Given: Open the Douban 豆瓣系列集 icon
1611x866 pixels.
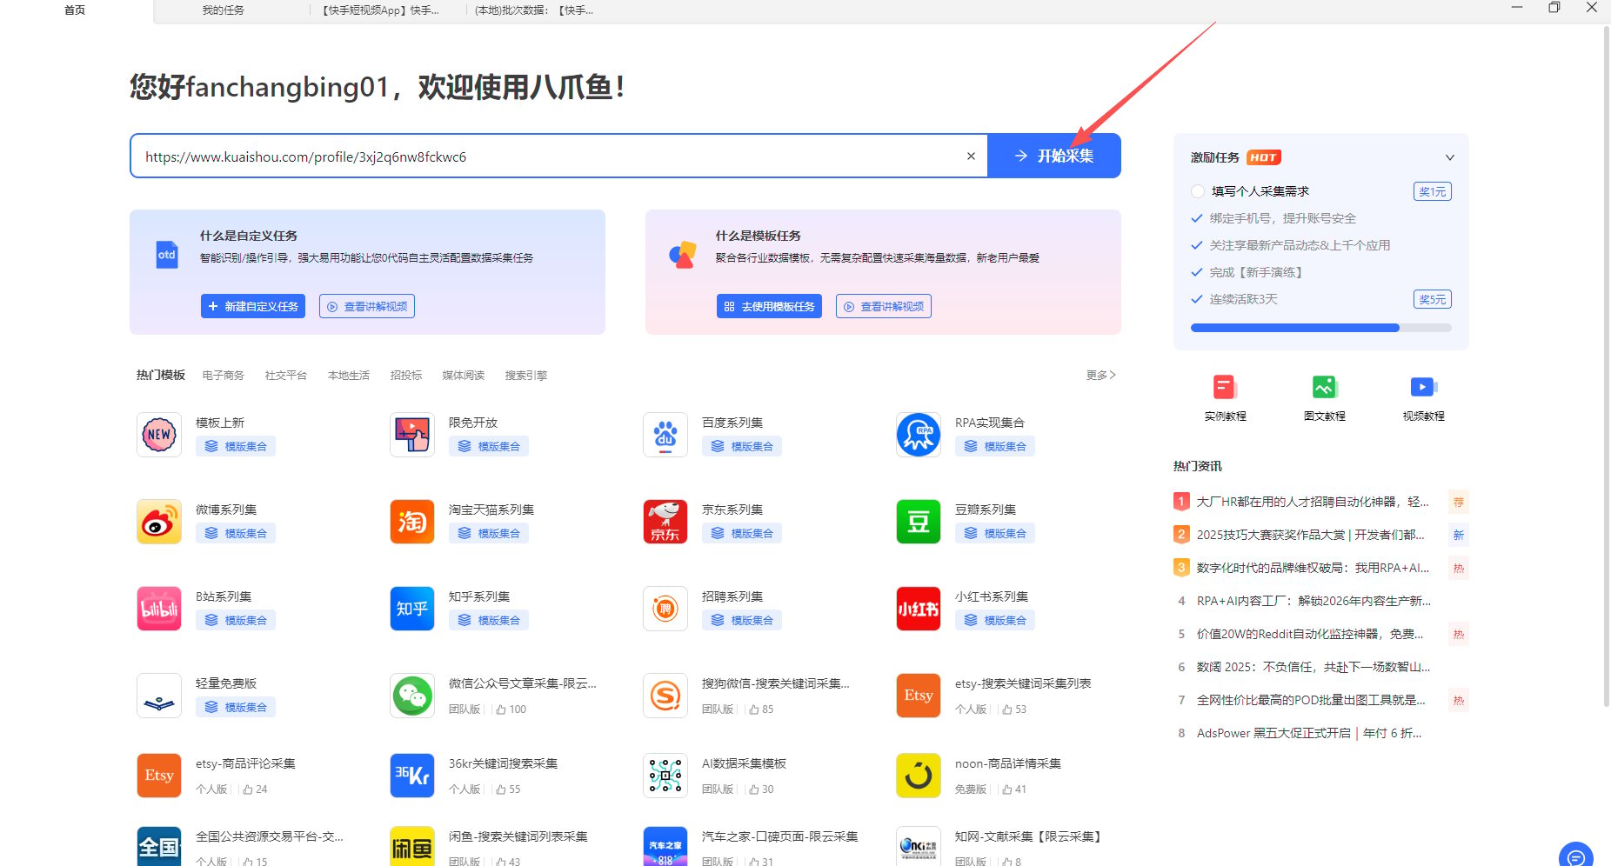Looking at the screenshot, I should click(x=919, y=522).
